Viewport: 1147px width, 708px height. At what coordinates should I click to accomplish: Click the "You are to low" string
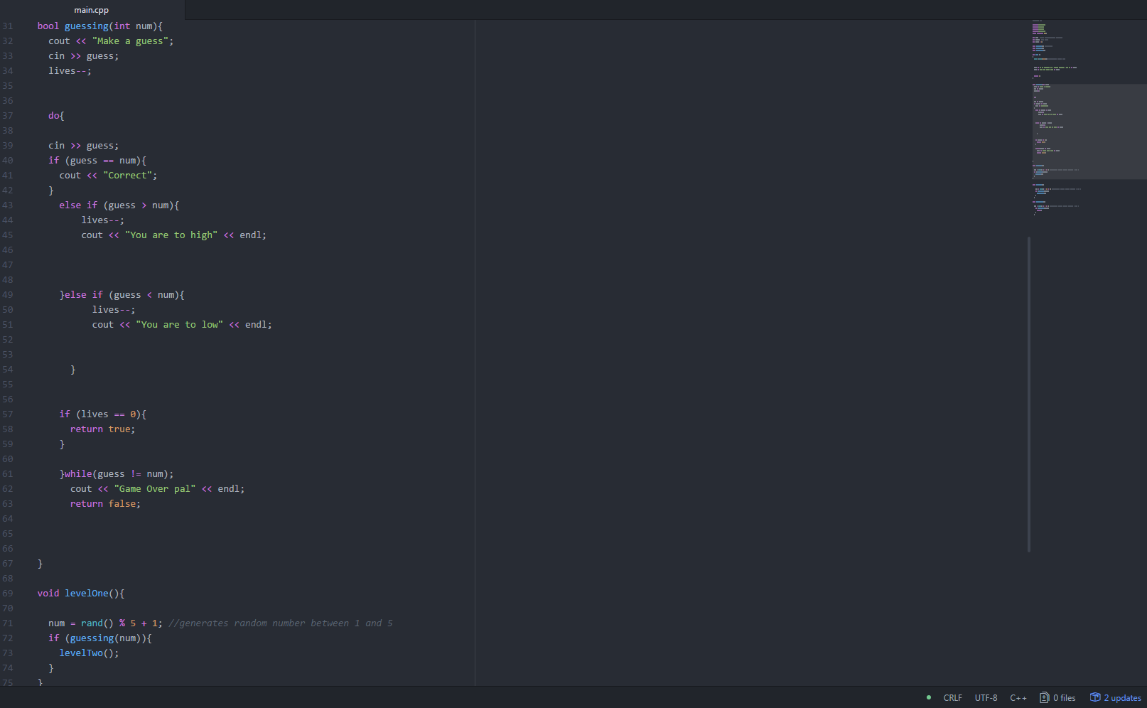coord(180,325)
